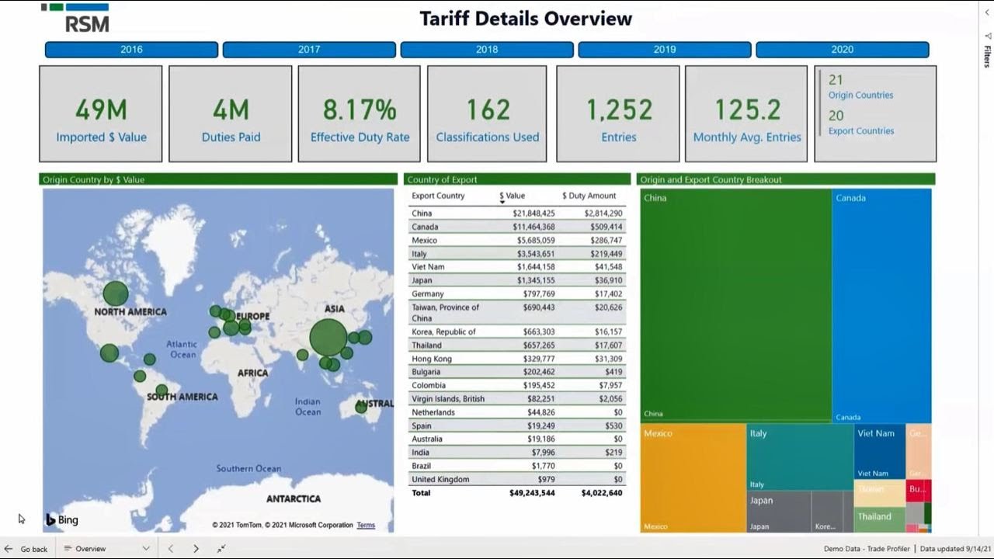Select the Canada treemap tile
Image resolution: width=994 pixels, height=559 pixels.
coord(881,305)
